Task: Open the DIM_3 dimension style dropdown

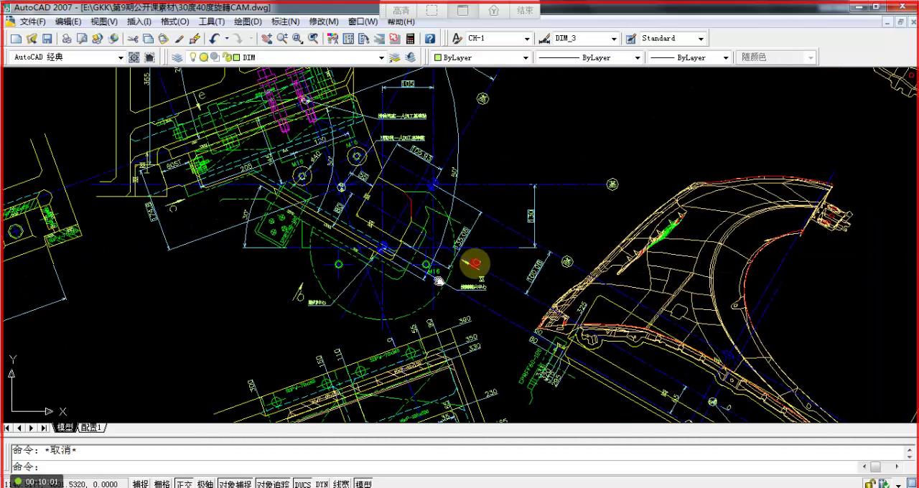Action: pyautogui.click(x=614, y=39)
